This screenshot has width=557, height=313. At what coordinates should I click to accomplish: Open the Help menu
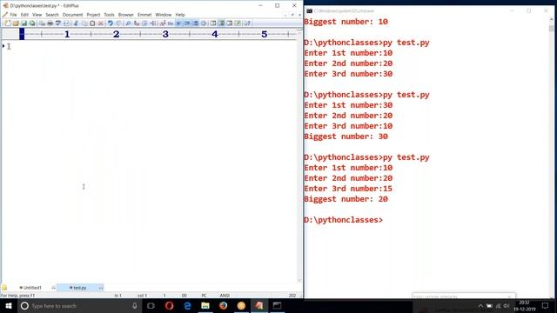(x=180, y=15)
